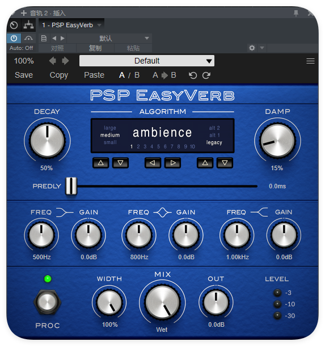The image size is (325, 346).
Task: Click the WIDTH knob
Action: [x=109, y=302]
